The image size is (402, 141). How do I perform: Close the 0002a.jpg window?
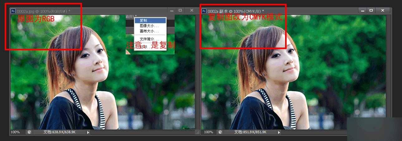click(x=191, y=11)
